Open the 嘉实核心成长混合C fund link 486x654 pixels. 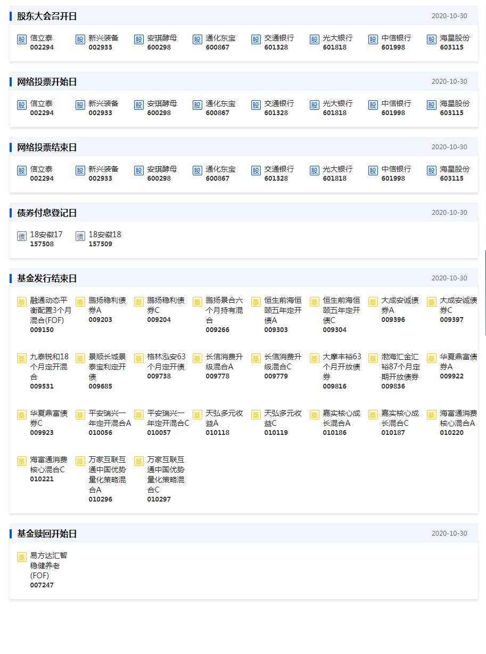(x=400, y=418)
